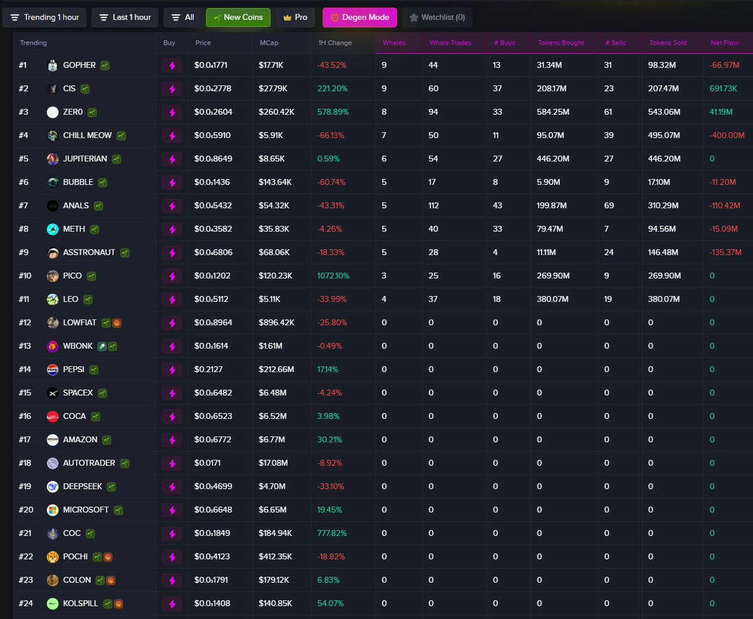
Task: Open the MICROSOFT token logo
Action: pos(53,510)
